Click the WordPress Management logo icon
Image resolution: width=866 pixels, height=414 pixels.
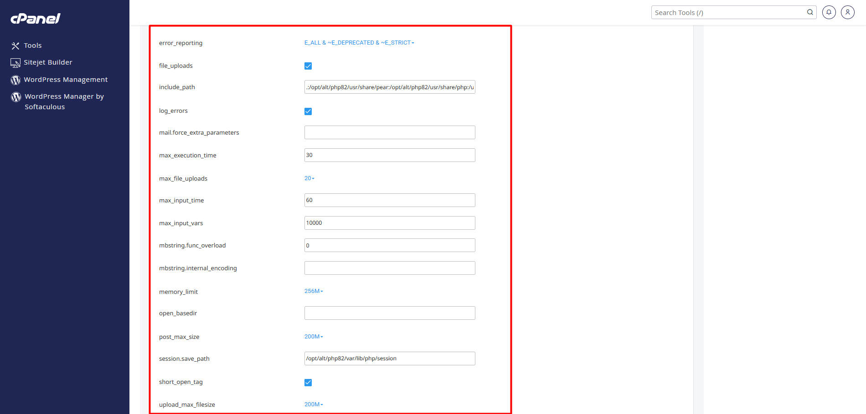[15, 80]
